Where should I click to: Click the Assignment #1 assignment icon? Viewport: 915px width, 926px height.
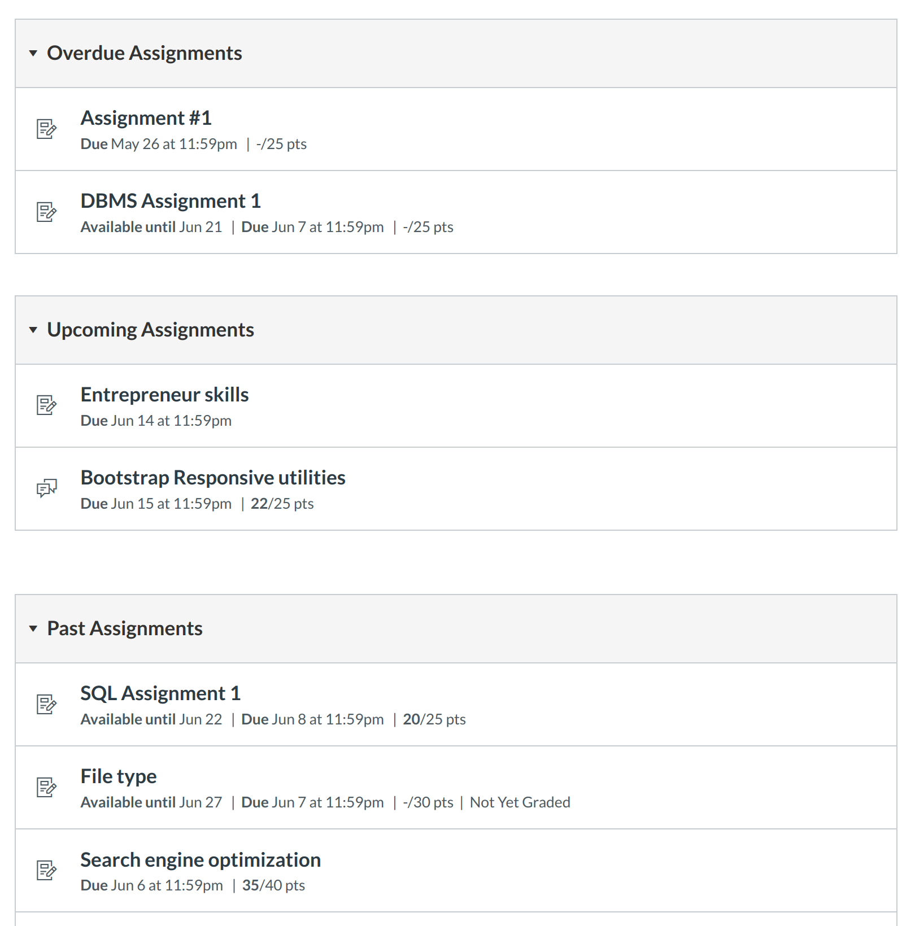point(46,129)
